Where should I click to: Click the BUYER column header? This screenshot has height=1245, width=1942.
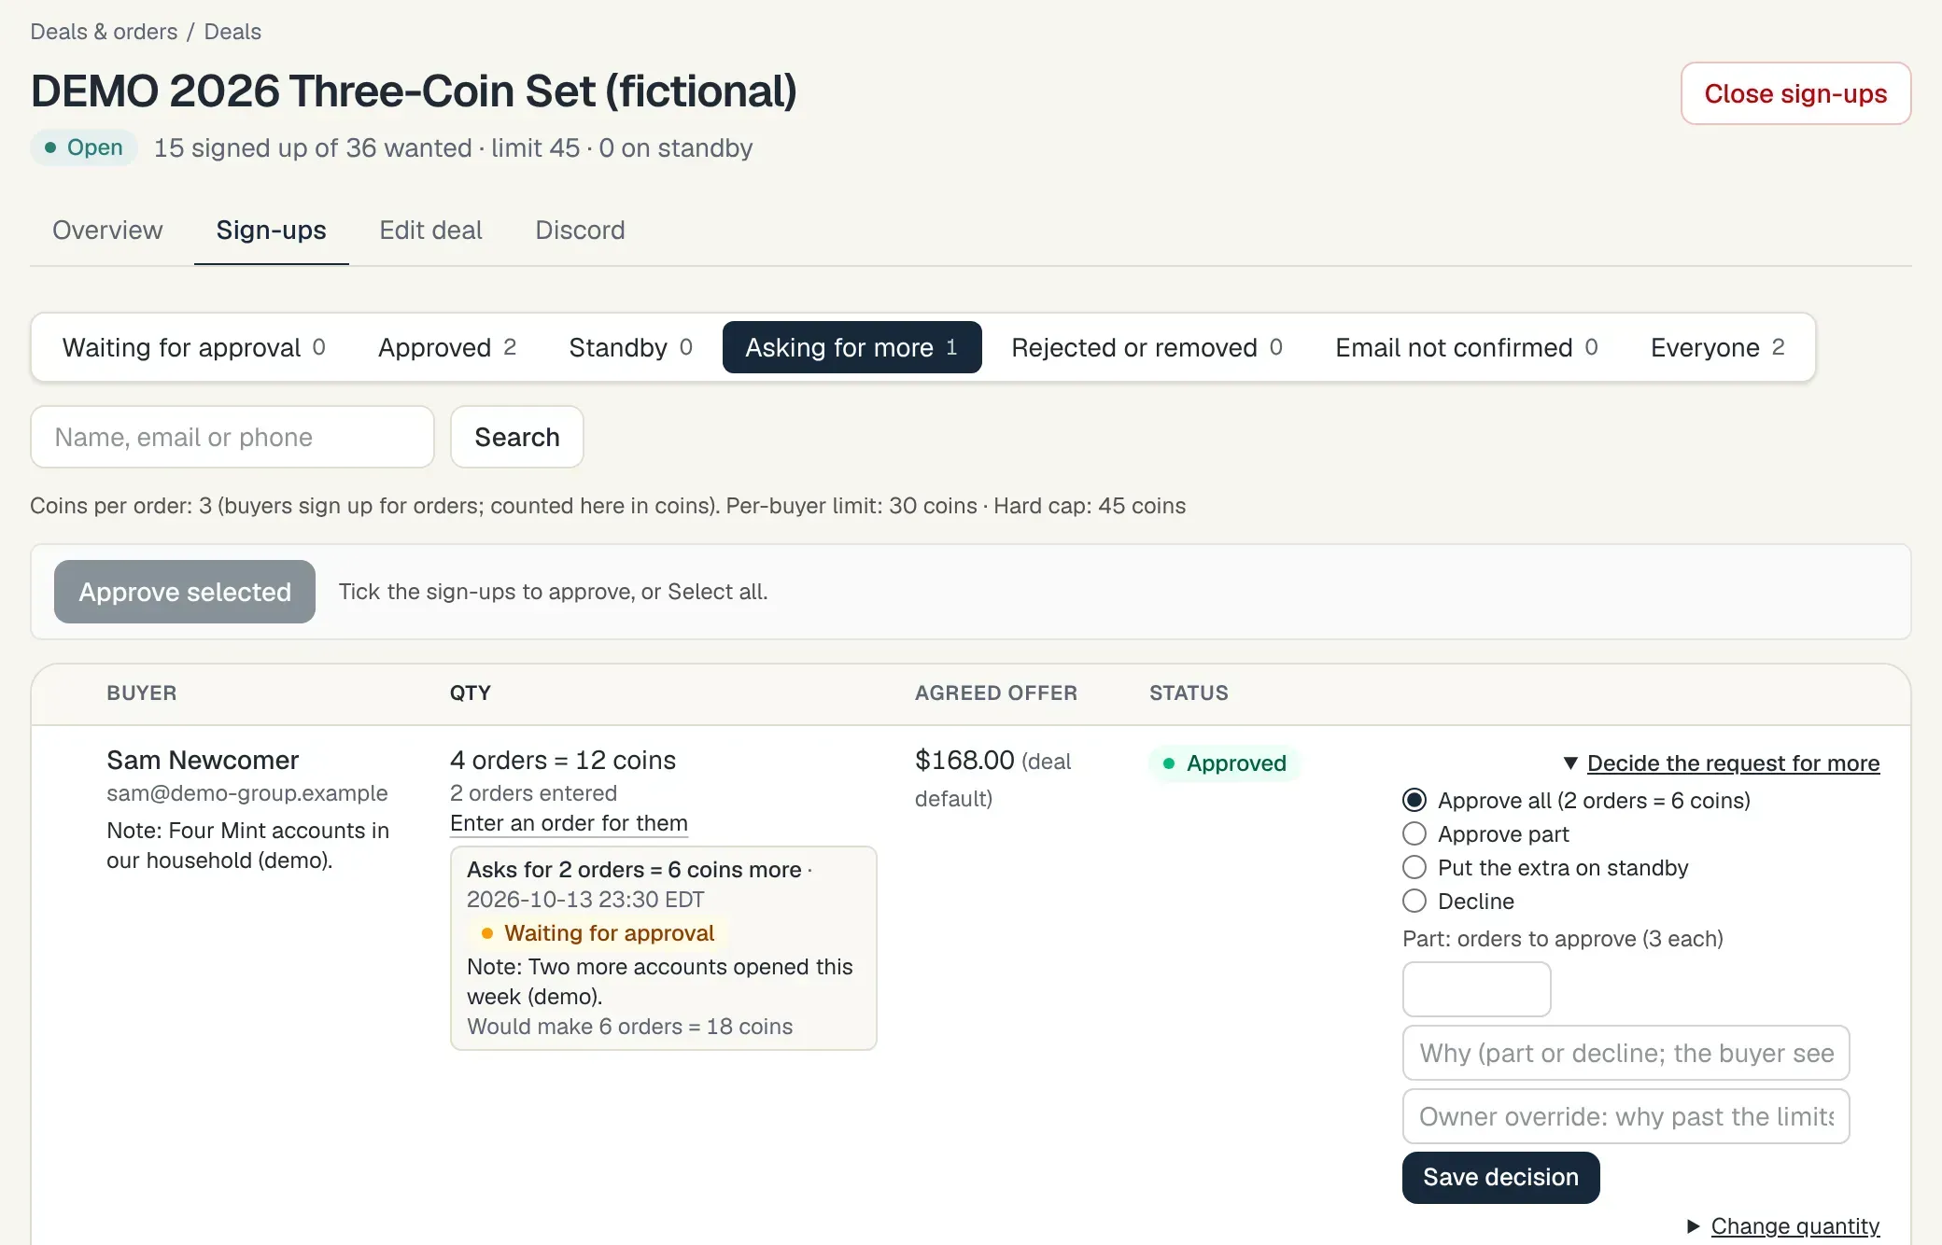pos(141,692)
